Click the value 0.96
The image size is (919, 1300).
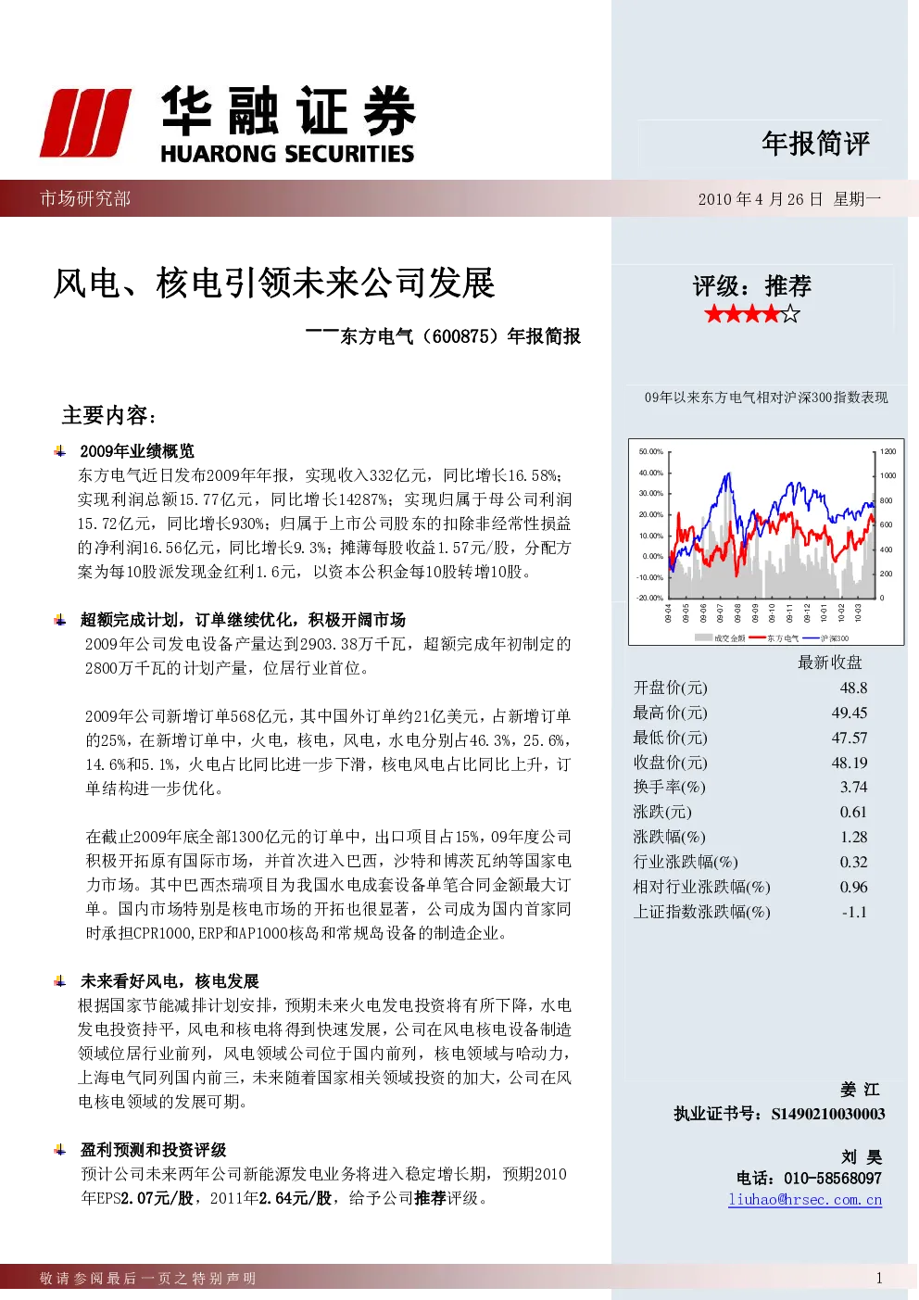853,887
